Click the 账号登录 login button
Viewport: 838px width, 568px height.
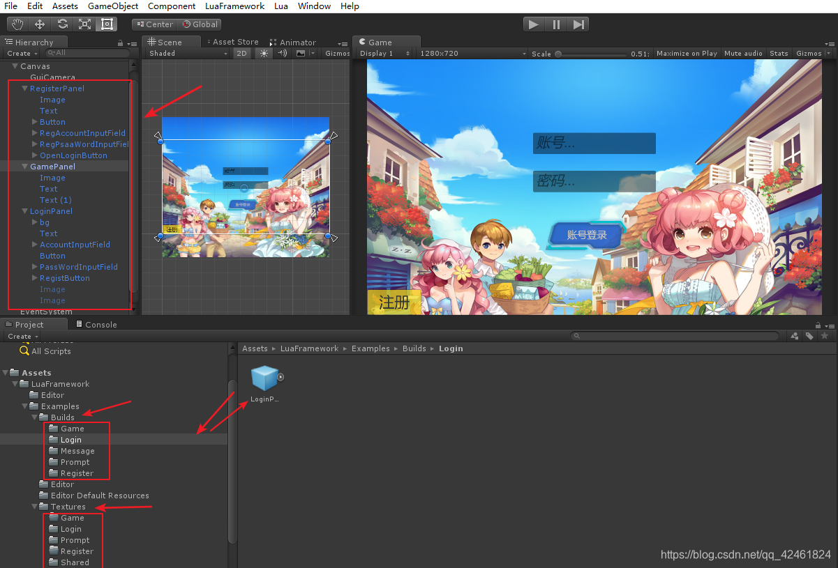(x=587, y=236)
